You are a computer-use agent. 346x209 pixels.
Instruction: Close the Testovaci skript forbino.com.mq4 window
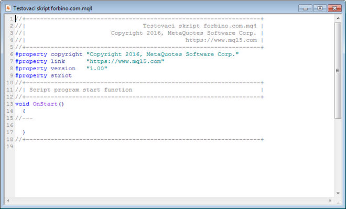click(334, 8)
